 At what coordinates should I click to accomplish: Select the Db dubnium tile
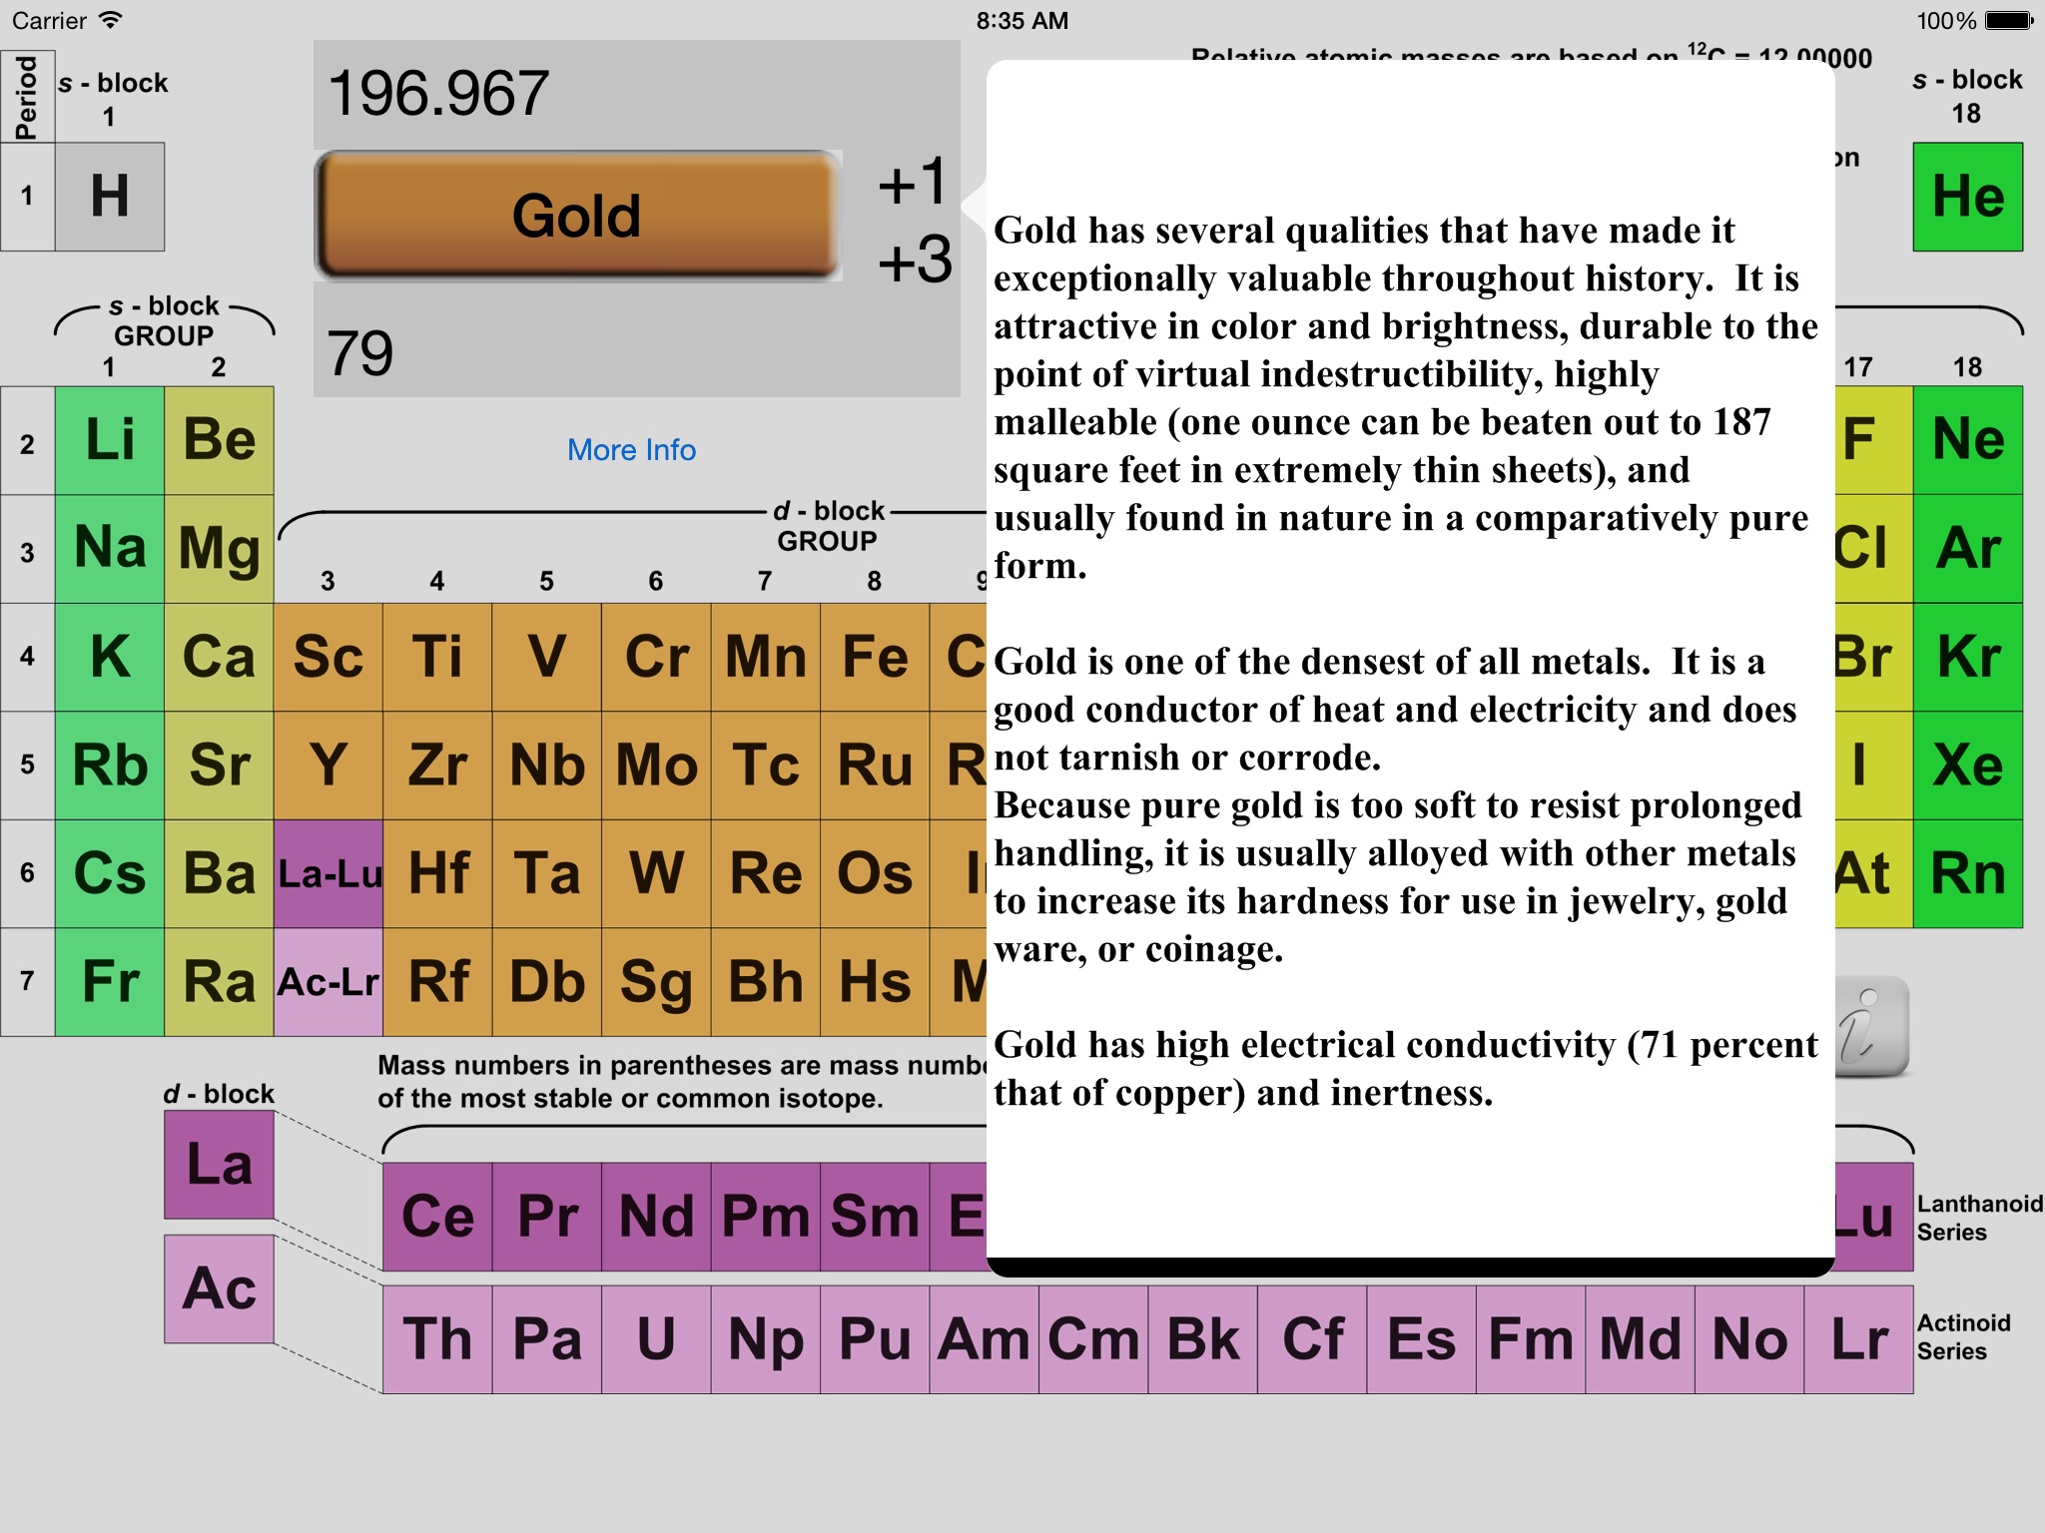tap(547, 982)
